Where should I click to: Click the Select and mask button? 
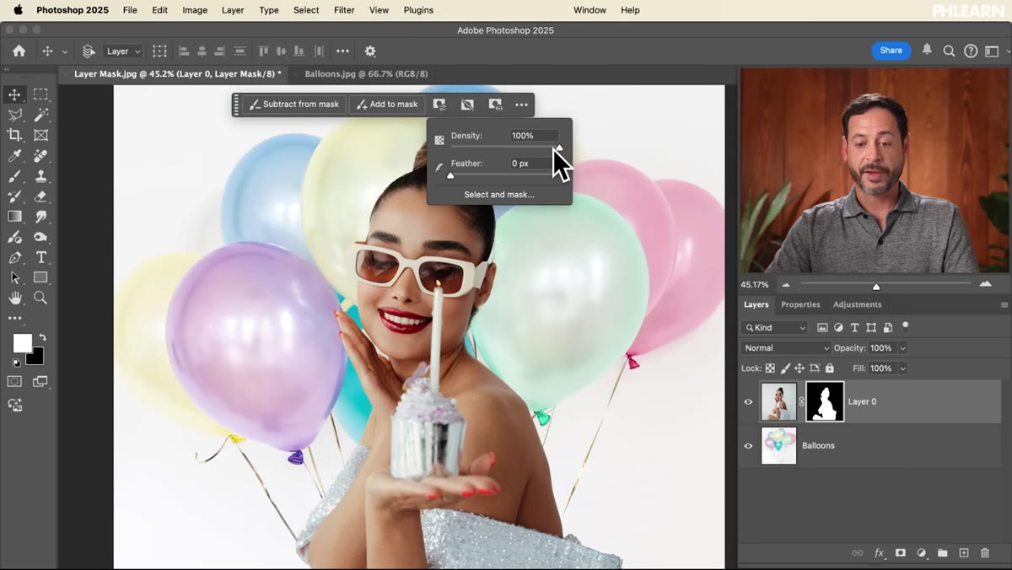pyautogui.click(x=499, y=195)
